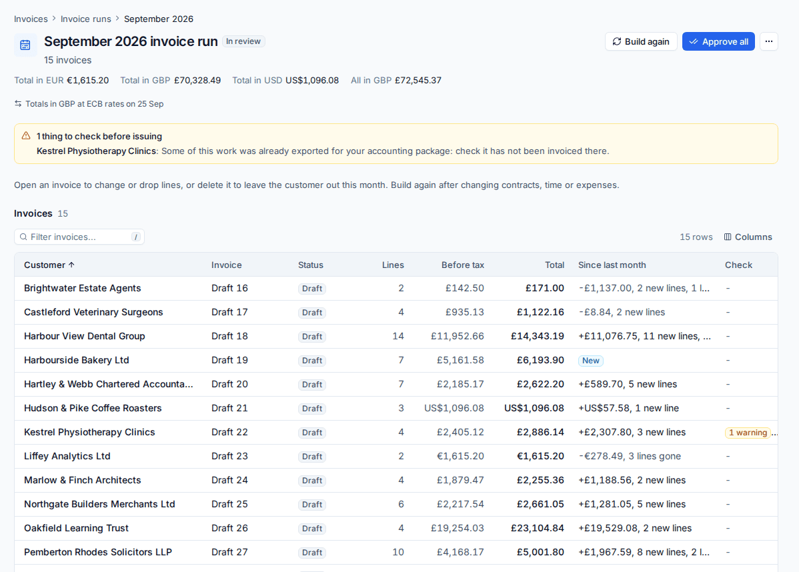799x572 pixels.
Task: Open Harbourside Bakery Ltd invoice
Action: (x=396, y=360)
